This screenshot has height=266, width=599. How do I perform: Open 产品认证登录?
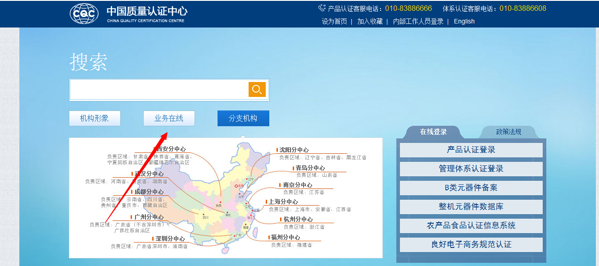click(471, 150)
